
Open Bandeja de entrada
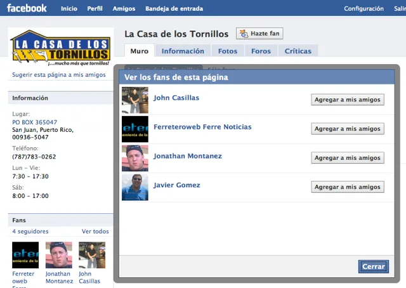(174, 8)
